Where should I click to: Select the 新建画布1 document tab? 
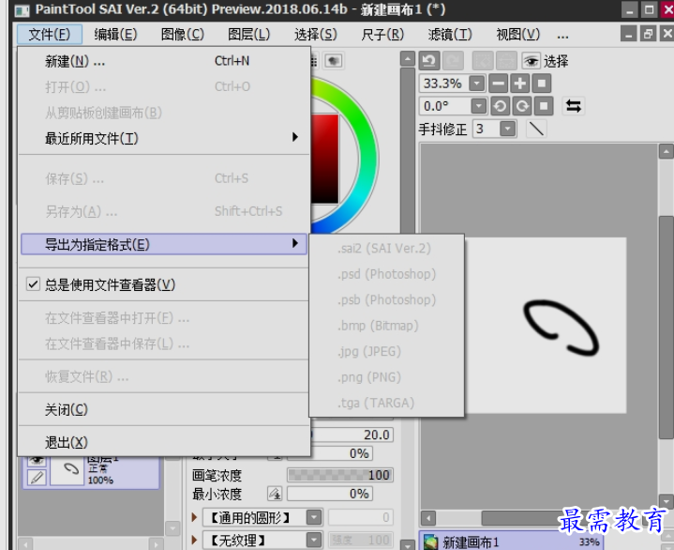coord(511,542)
